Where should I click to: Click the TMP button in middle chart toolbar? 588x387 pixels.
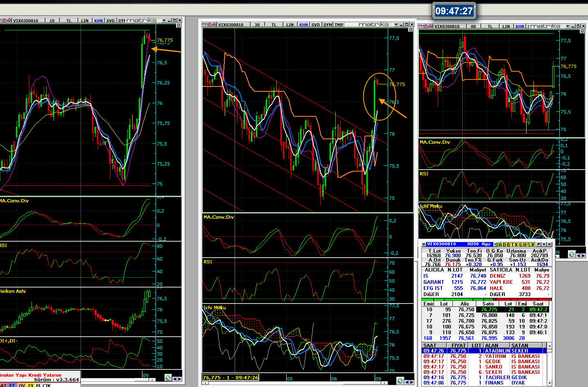pyautogui.click(x=339, y=25)
